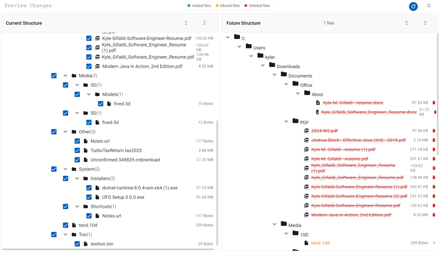The image size is (439, 264).
Task: Collapse the Other folder tree node
Action: [x=65, y=132]
